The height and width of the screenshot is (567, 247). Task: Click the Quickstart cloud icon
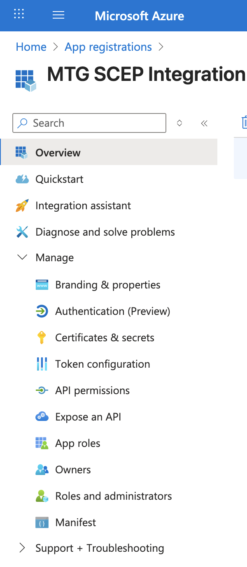22,179
